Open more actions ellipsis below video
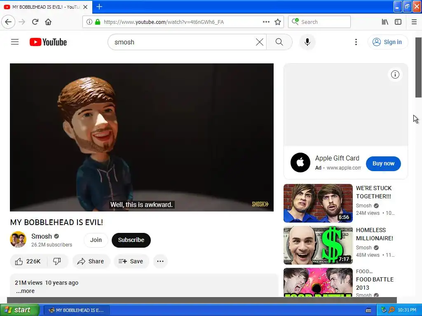Screen dimensions: 422x316 (160, 261)
